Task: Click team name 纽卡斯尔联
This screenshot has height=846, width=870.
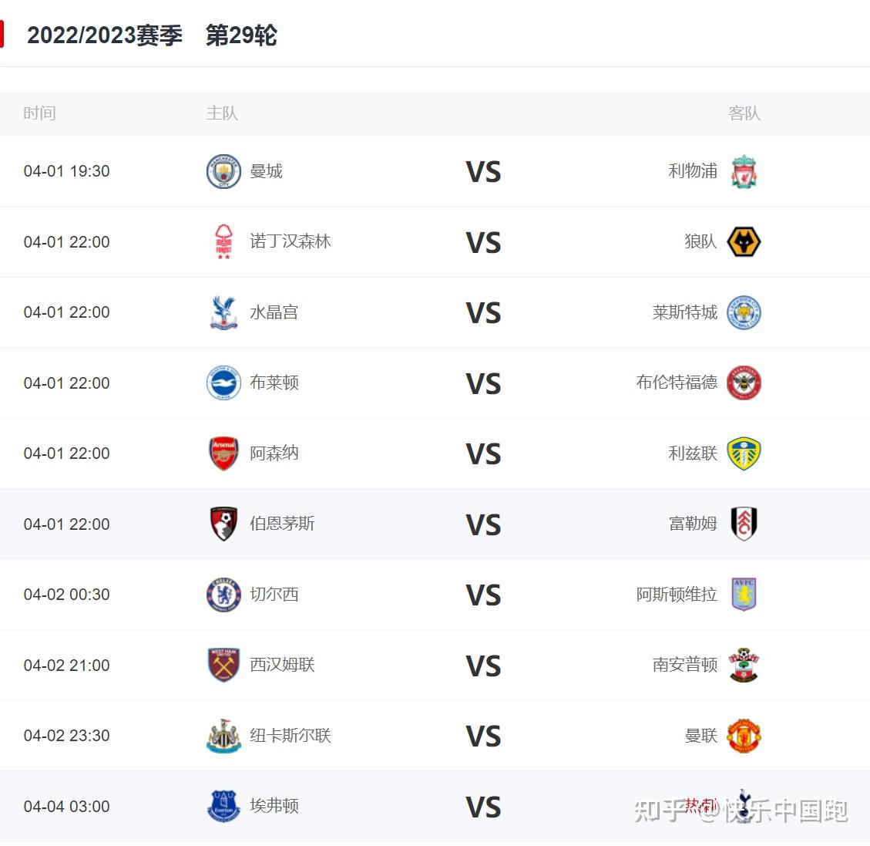Action: point(291,735)
